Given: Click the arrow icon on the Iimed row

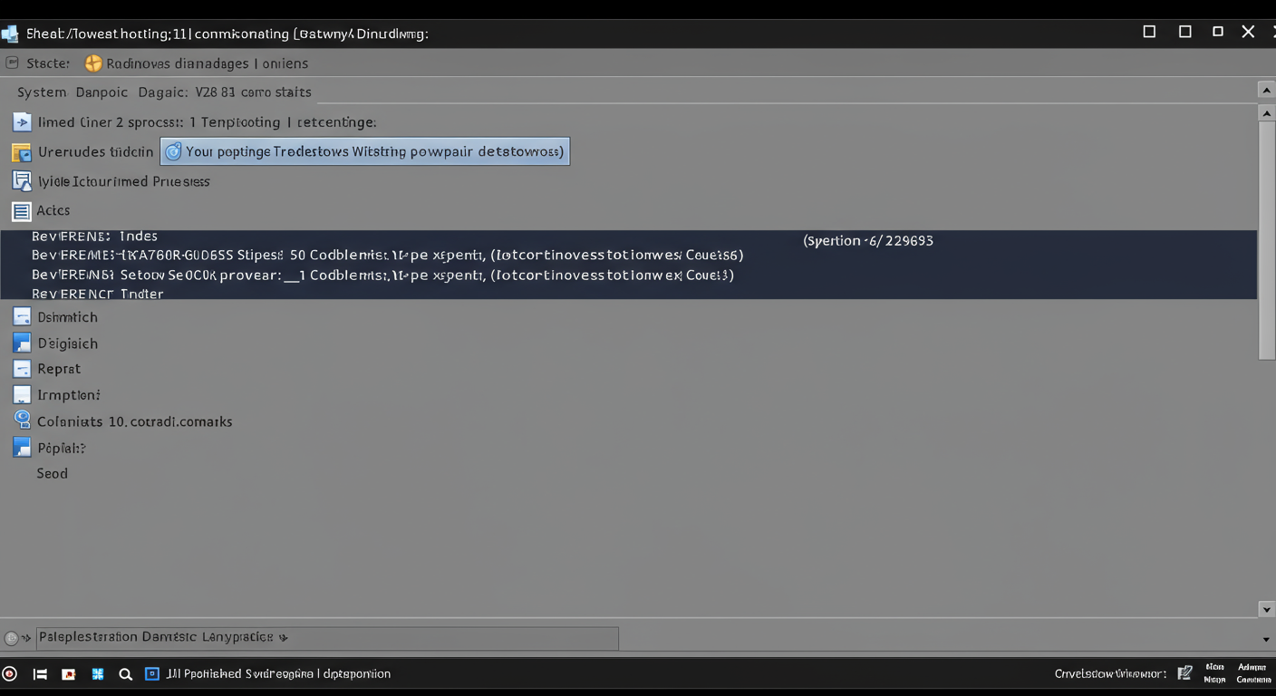Looking at the screenshot, I should (x=22, y=121).
